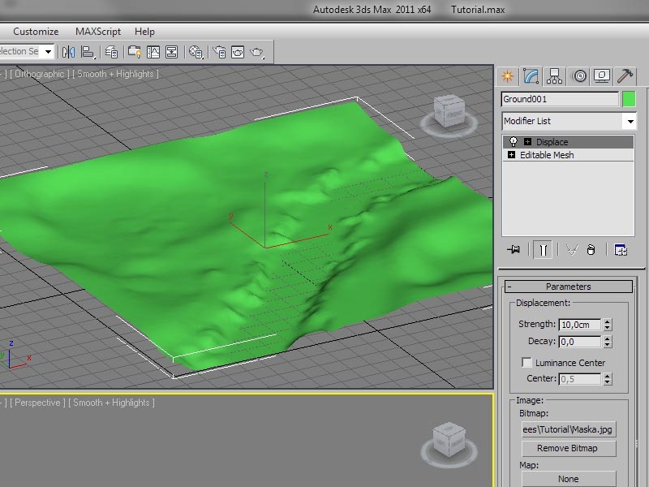Open the Material Editor from toolbar
This screenshot has height=487, width=649.
196,52
